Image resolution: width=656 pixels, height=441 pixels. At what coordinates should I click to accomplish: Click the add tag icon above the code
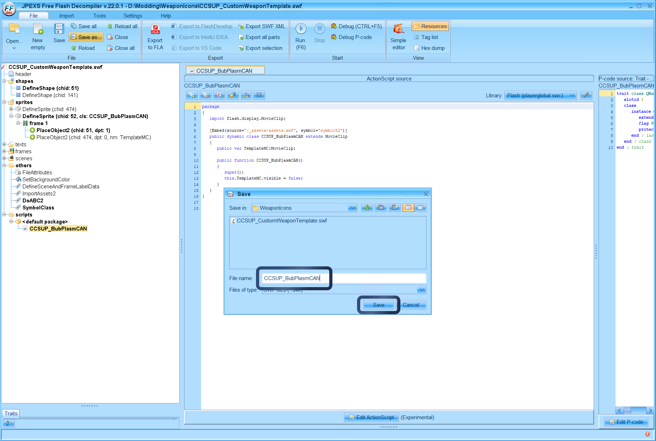coord(192,95)
